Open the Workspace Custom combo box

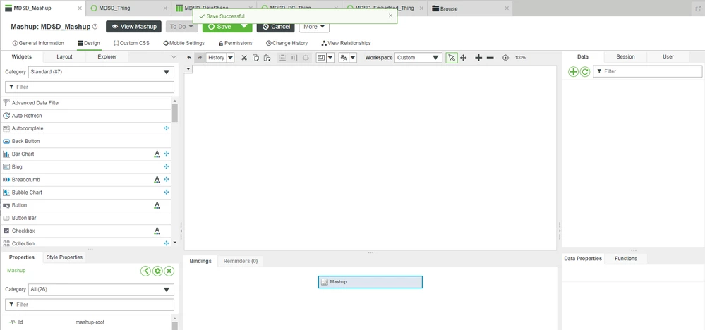pyautogui.click(x=418, y=58)
